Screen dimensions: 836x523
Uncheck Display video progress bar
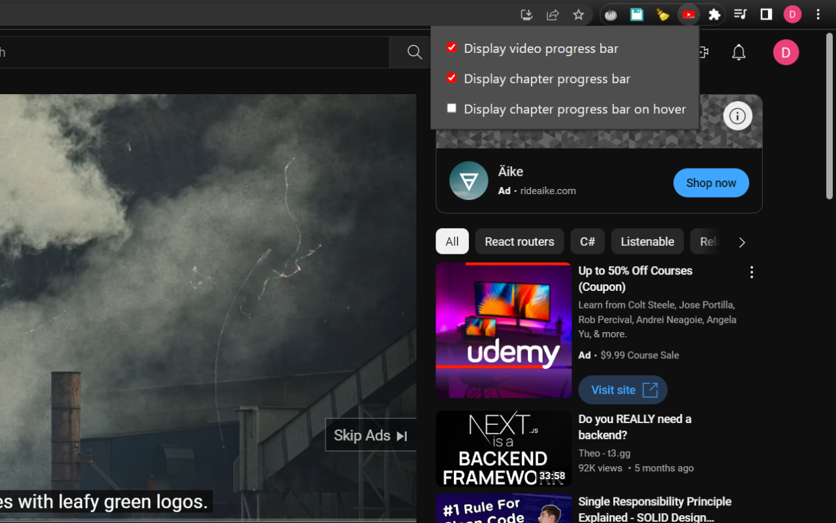click(451, 48)
